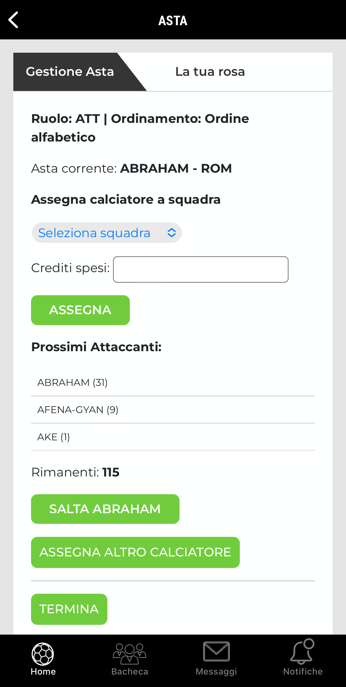The height and width of the screenshot is (687, 346).
Task: Switch to the Gestione Asta tab
Action: pos(70,72)
